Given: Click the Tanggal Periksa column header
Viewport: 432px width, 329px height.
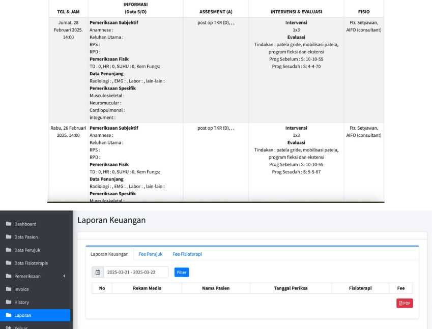Looking at the screenshot, I should 291,288.
